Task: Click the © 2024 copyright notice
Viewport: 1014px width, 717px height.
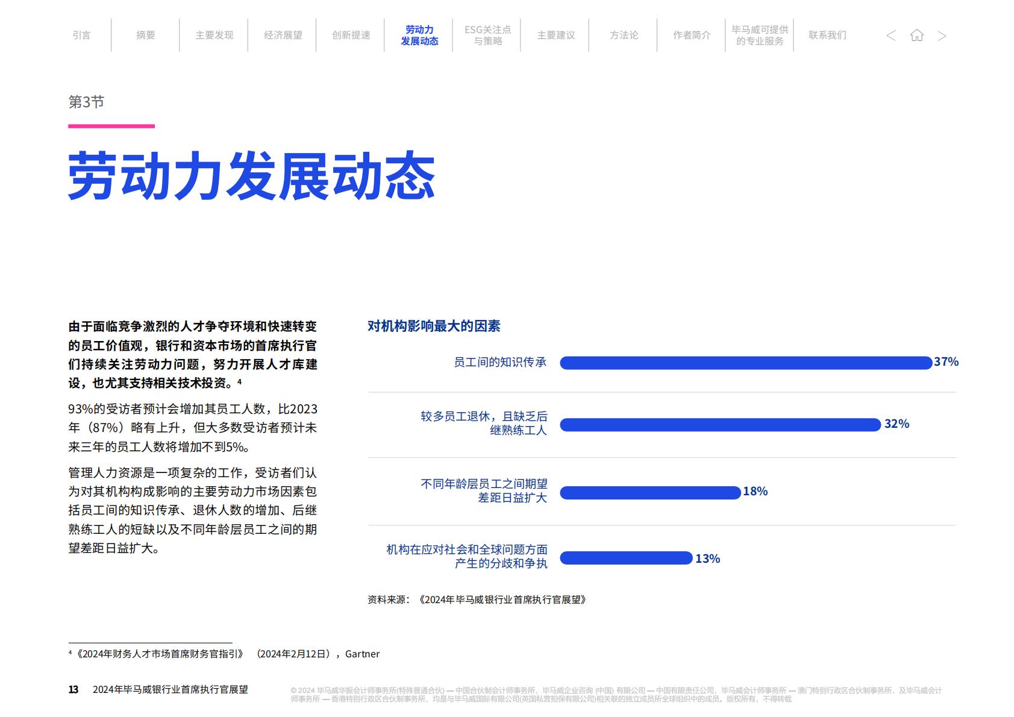Action: point(616,695)
